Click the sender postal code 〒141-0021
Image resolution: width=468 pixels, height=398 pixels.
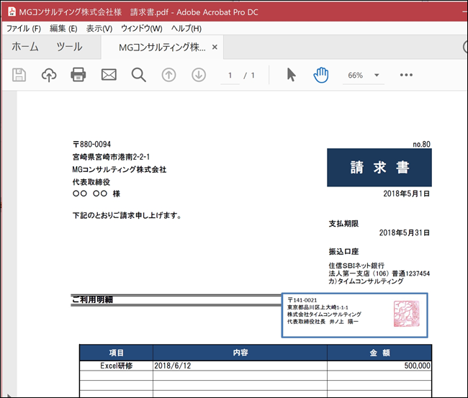pos(302,300)
